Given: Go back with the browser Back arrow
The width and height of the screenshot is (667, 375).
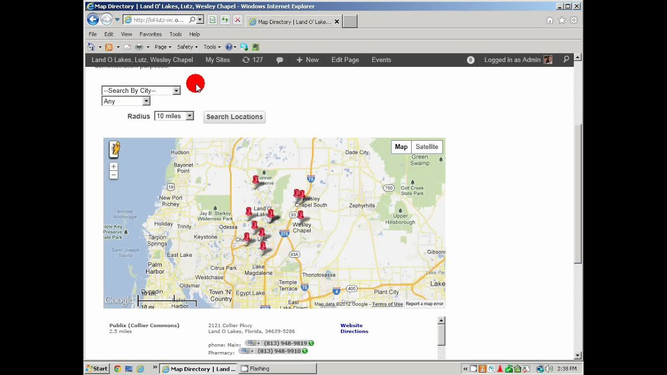Looking at the screenshot, I should 93,20.
